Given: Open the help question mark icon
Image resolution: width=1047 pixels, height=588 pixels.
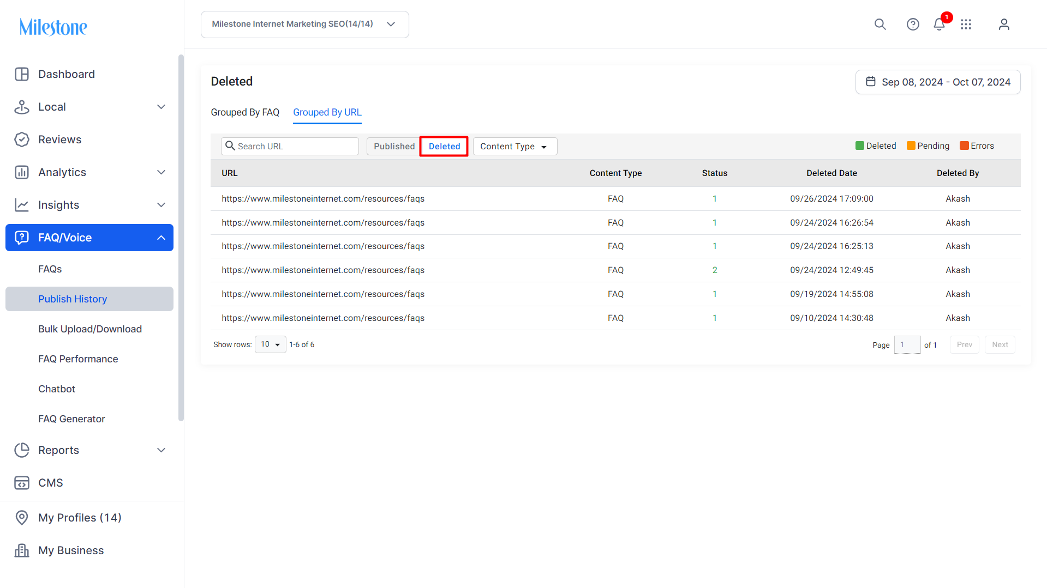Looking at the screenshot, I should (913, 25).
